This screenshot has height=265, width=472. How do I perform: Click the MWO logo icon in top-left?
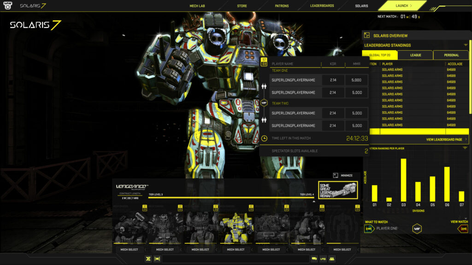tap(8, 6)
